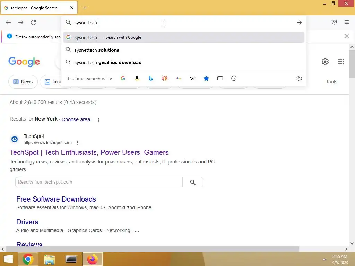
Task: Go forward to the next page
Action: (21, 23)
